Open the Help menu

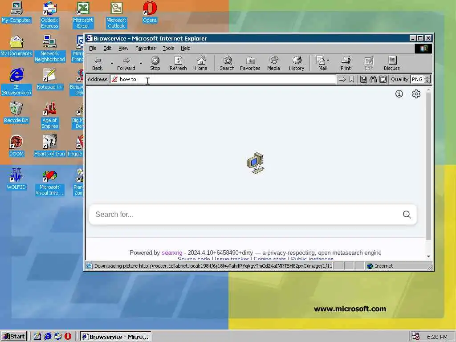[x=186, y=48]
